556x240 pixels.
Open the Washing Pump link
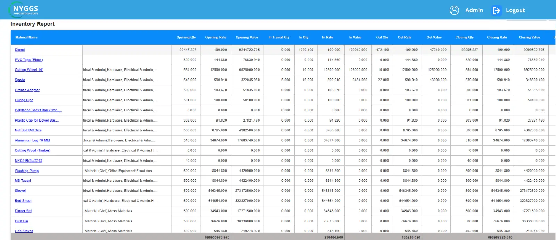tap(27, 171)
